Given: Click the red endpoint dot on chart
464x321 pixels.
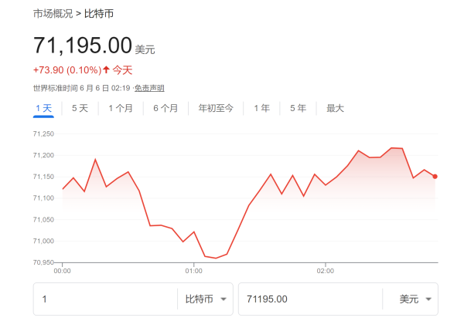Looking at the screenshot, I should (x=435, y=176).
